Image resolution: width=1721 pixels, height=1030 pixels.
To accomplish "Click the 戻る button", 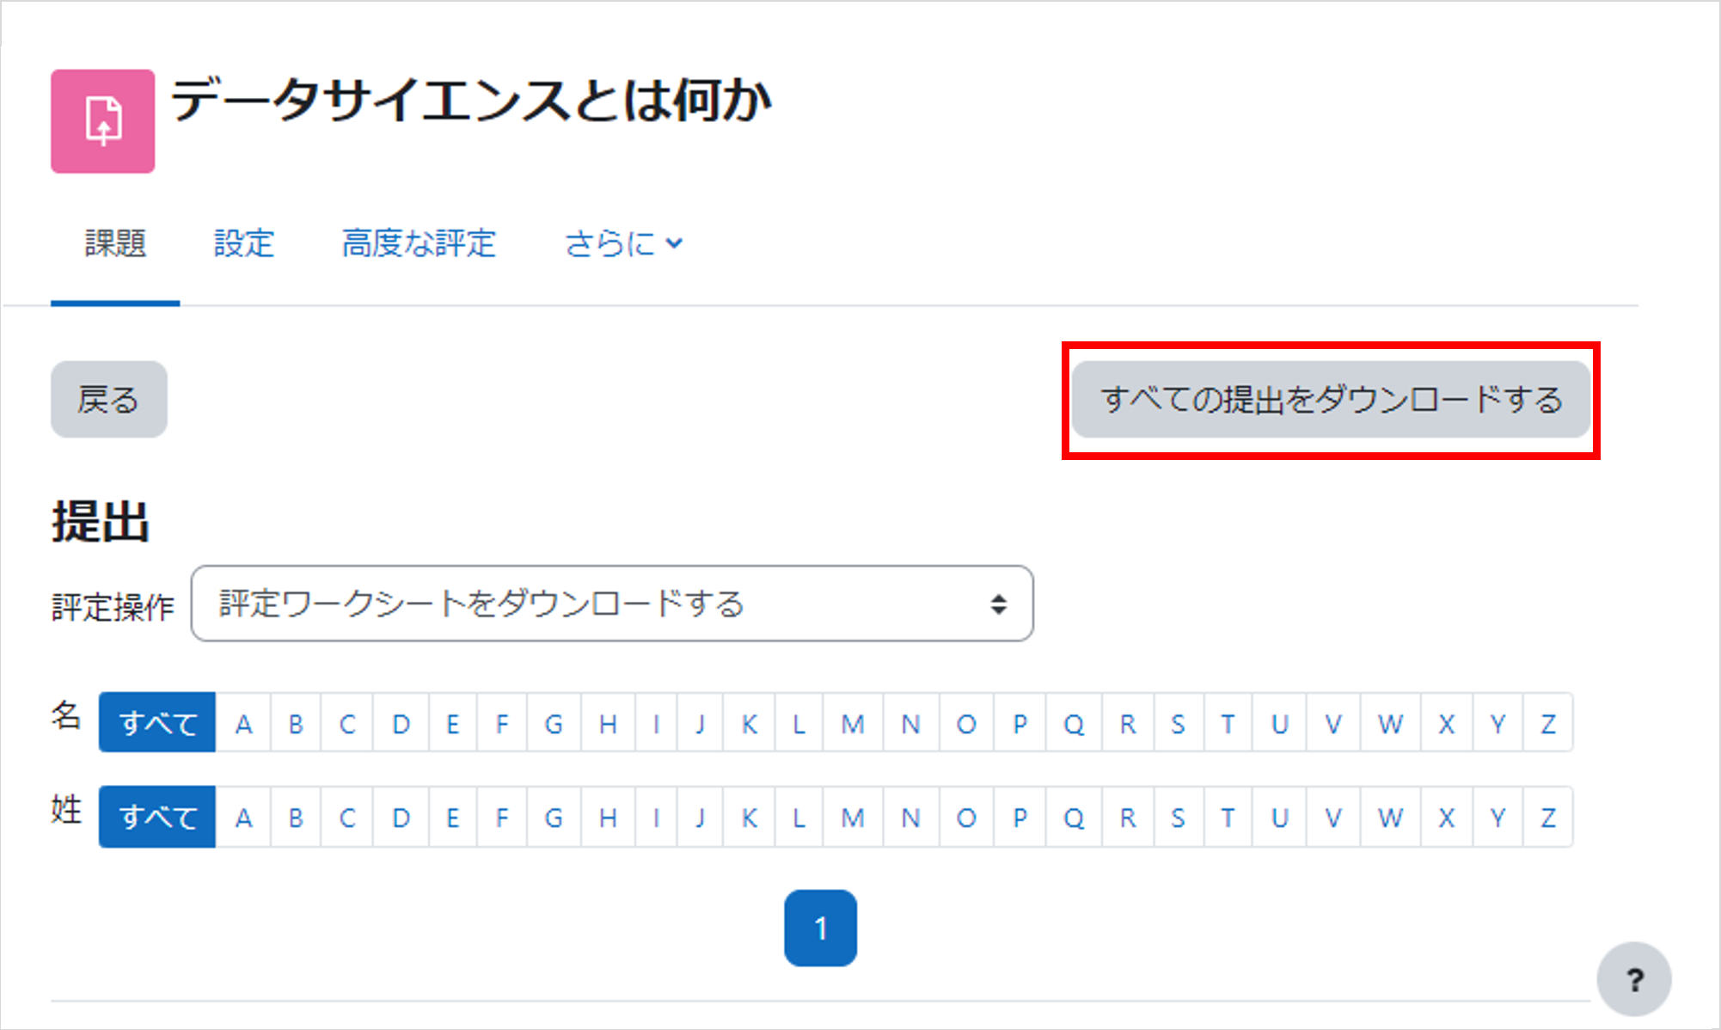I will pyautogui.click(x=109, y=399).
